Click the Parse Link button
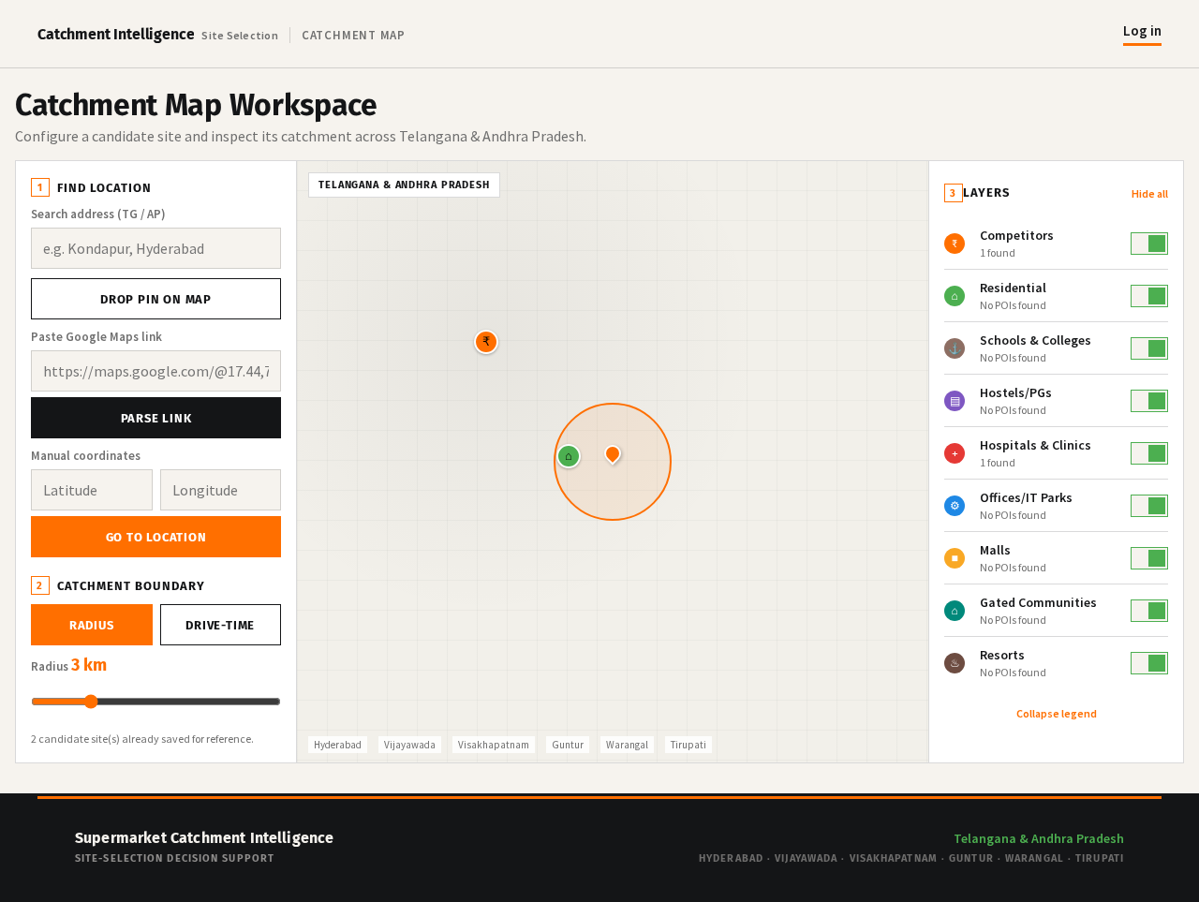The width and height of the screenshot is (1199, 902). 155,418
